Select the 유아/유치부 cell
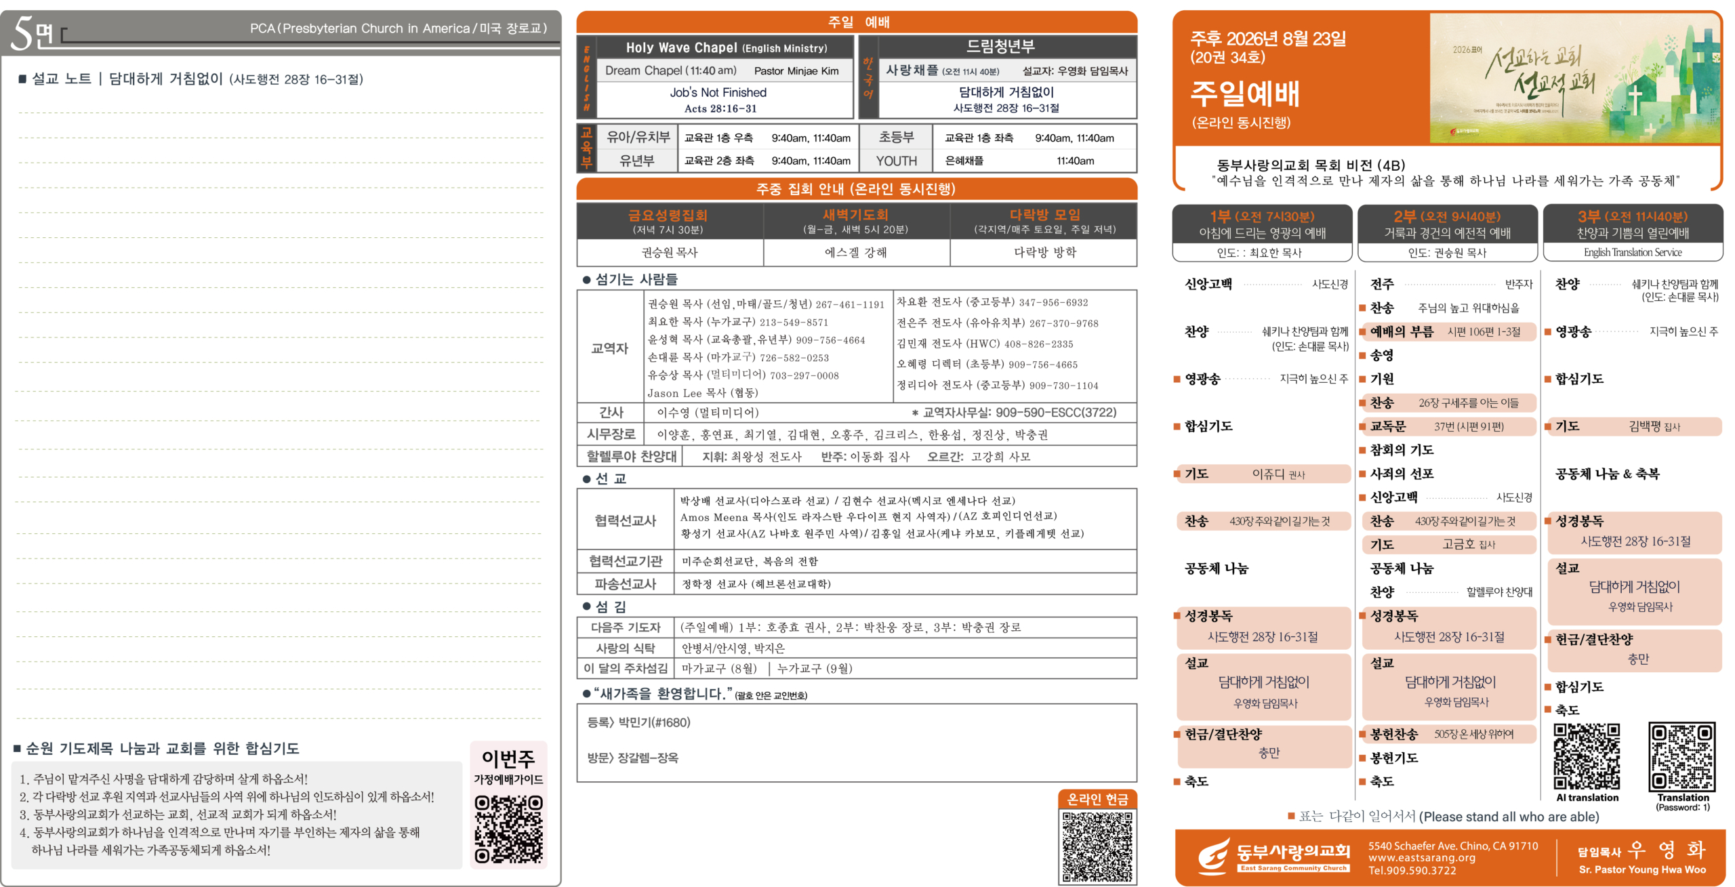The height and width of the screenshot is (887, 1735). pos(638,138)
